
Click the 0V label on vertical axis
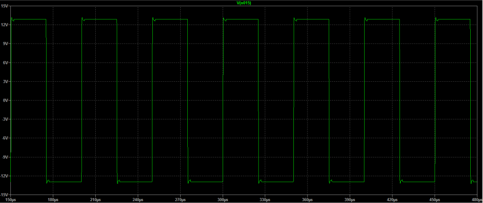coord(7,100)
